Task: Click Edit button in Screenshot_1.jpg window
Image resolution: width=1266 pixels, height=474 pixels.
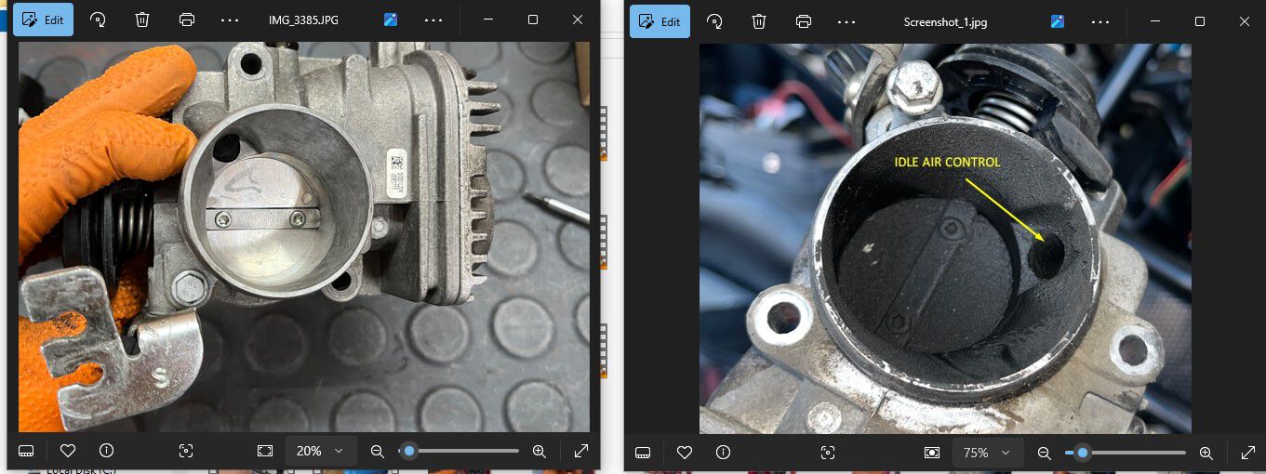Action: tap(660, 21)
